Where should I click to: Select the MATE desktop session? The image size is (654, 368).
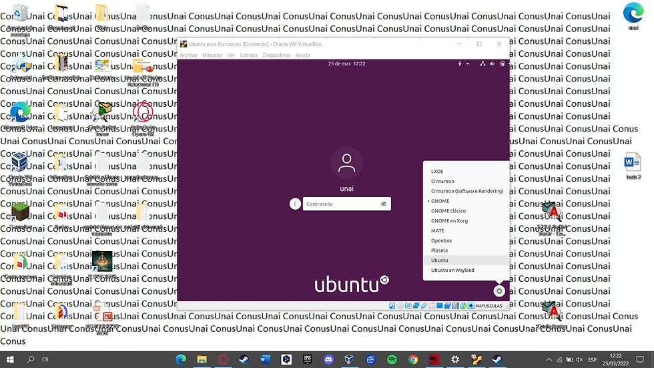pyautogui.click(x=466, y=230)
